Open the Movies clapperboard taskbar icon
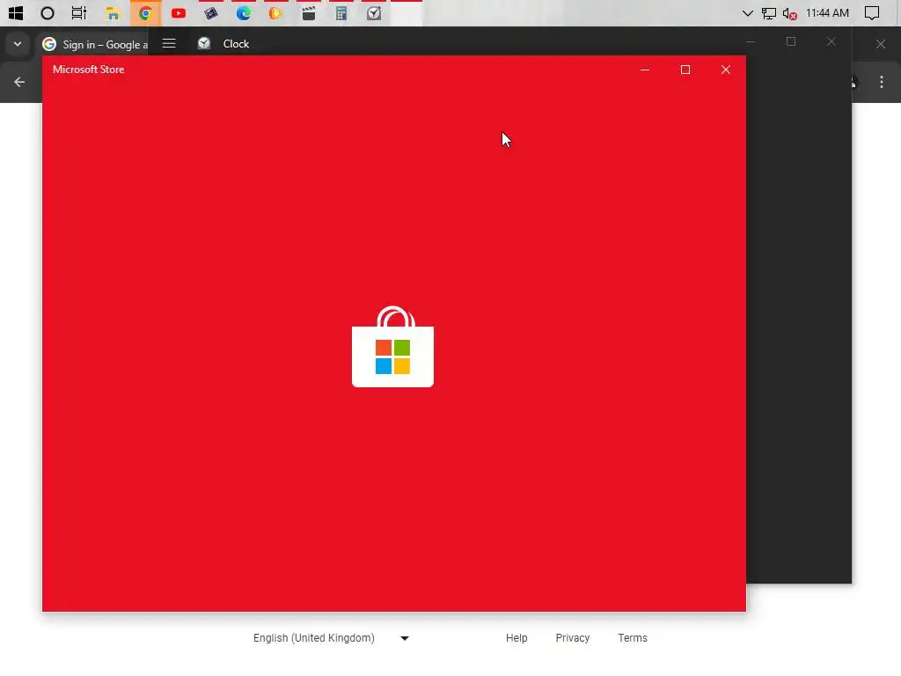 [x=309, y=13]
